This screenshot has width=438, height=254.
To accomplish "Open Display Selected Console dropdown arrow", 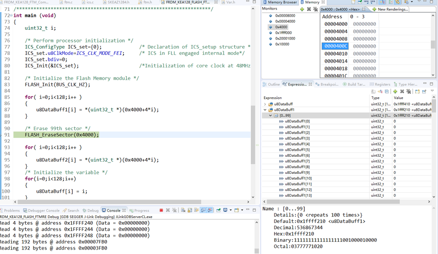I will [231, 210].
